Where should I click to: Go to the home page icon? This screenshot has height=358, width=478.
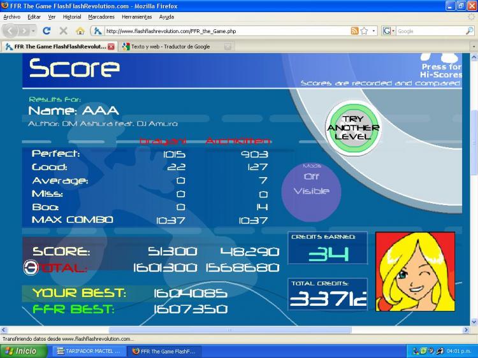80,31
